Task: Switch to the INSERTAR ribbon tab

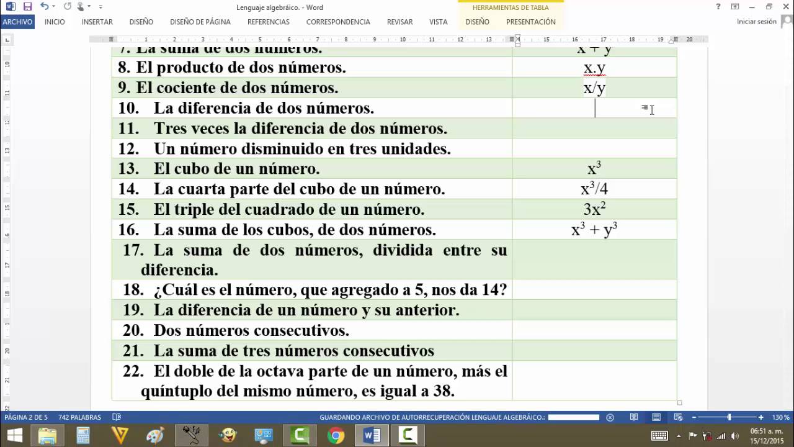Action: click(x=97, y=22)
